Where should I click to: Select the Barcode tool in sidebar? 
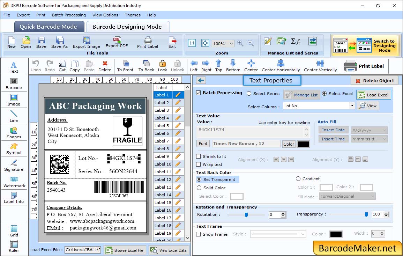click(x=14, y=84)
